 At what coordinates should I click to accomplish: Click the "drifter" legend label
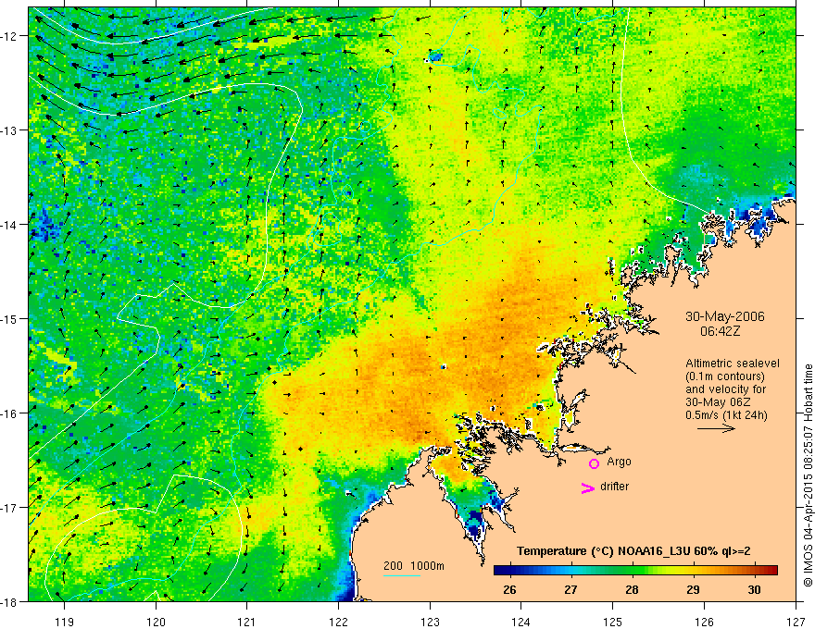point(614,487)
